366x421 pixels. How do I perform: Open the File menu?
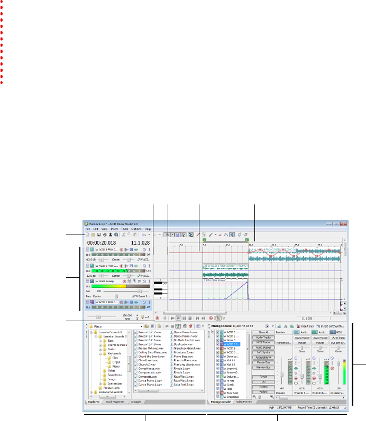click(x=88, y=229)
